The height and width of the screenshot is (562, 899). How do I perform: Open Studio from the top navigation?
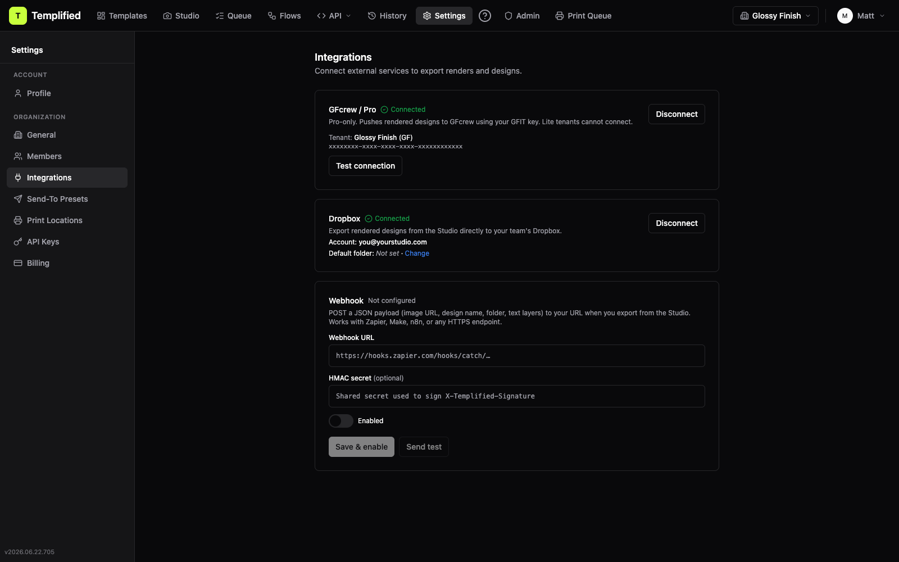pos(181,16)
